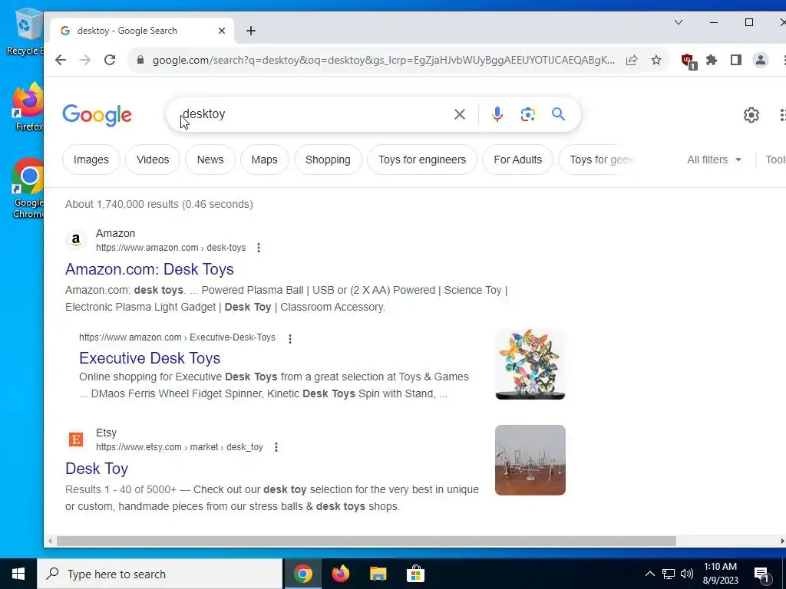Open the Etsy desk toy thumbnail
The height and width of the screenshot is (589, 786).
(x=530, y=460)
